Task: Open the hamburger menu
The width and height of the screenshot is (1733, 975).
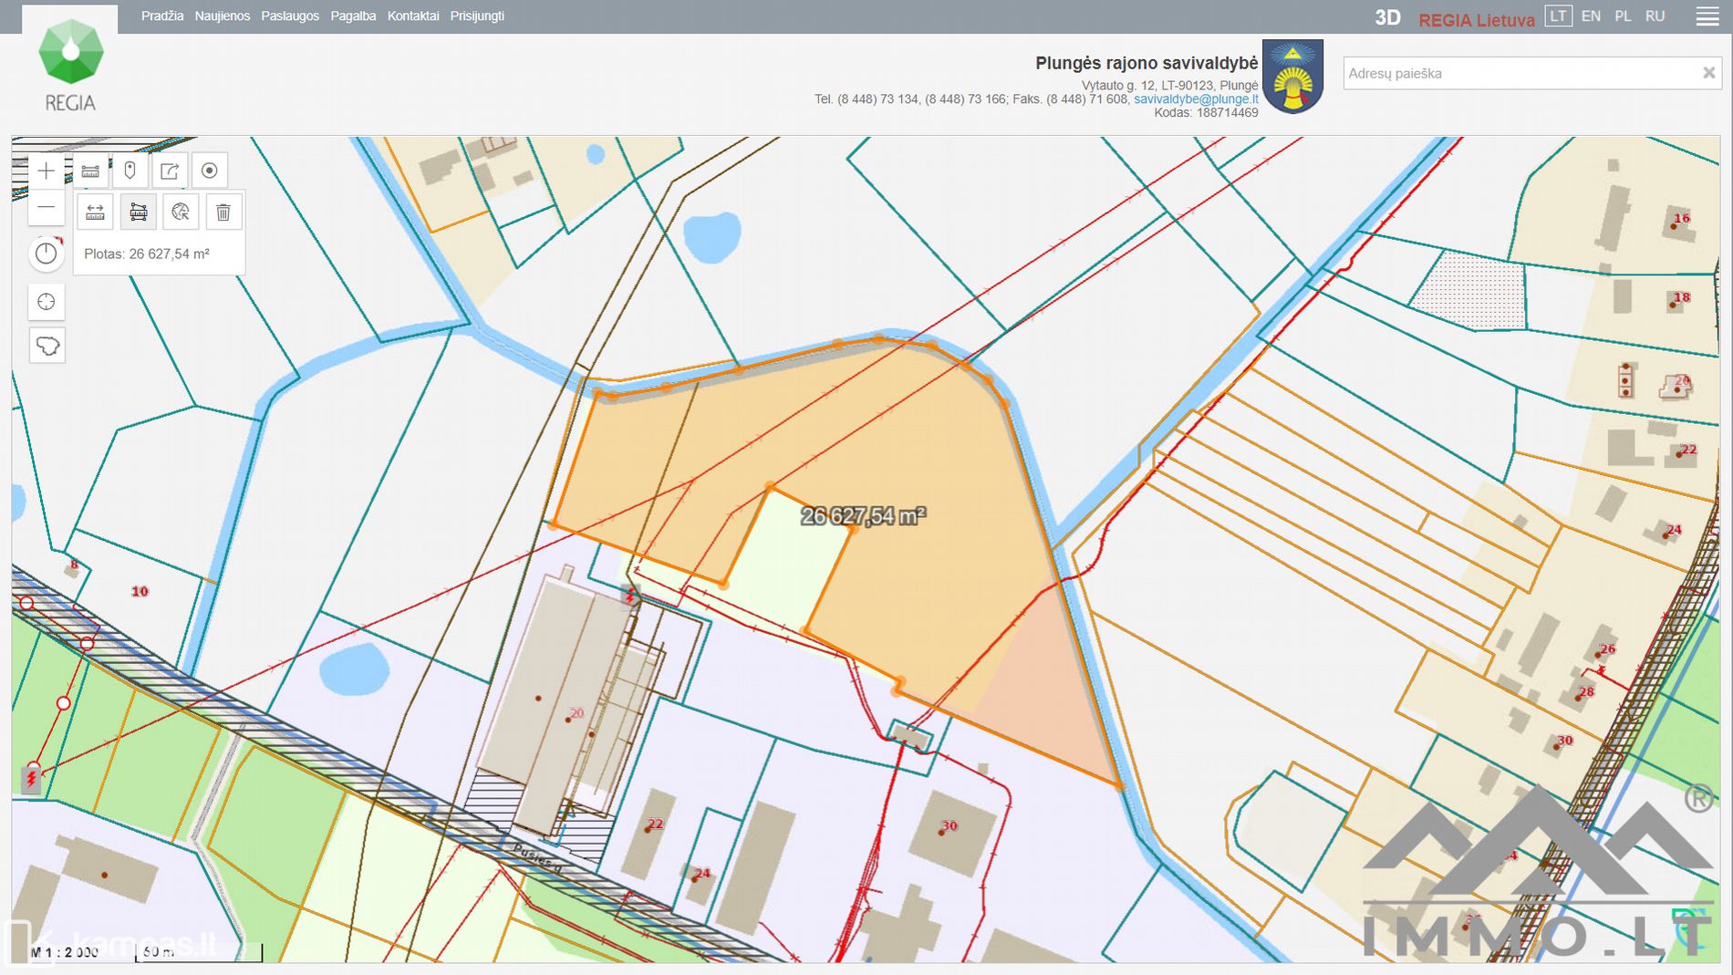Action: pyautogui.click(x=1707, y=16)
